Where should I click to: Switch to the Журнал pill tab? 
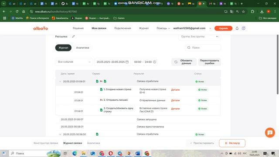pos(63,48)
